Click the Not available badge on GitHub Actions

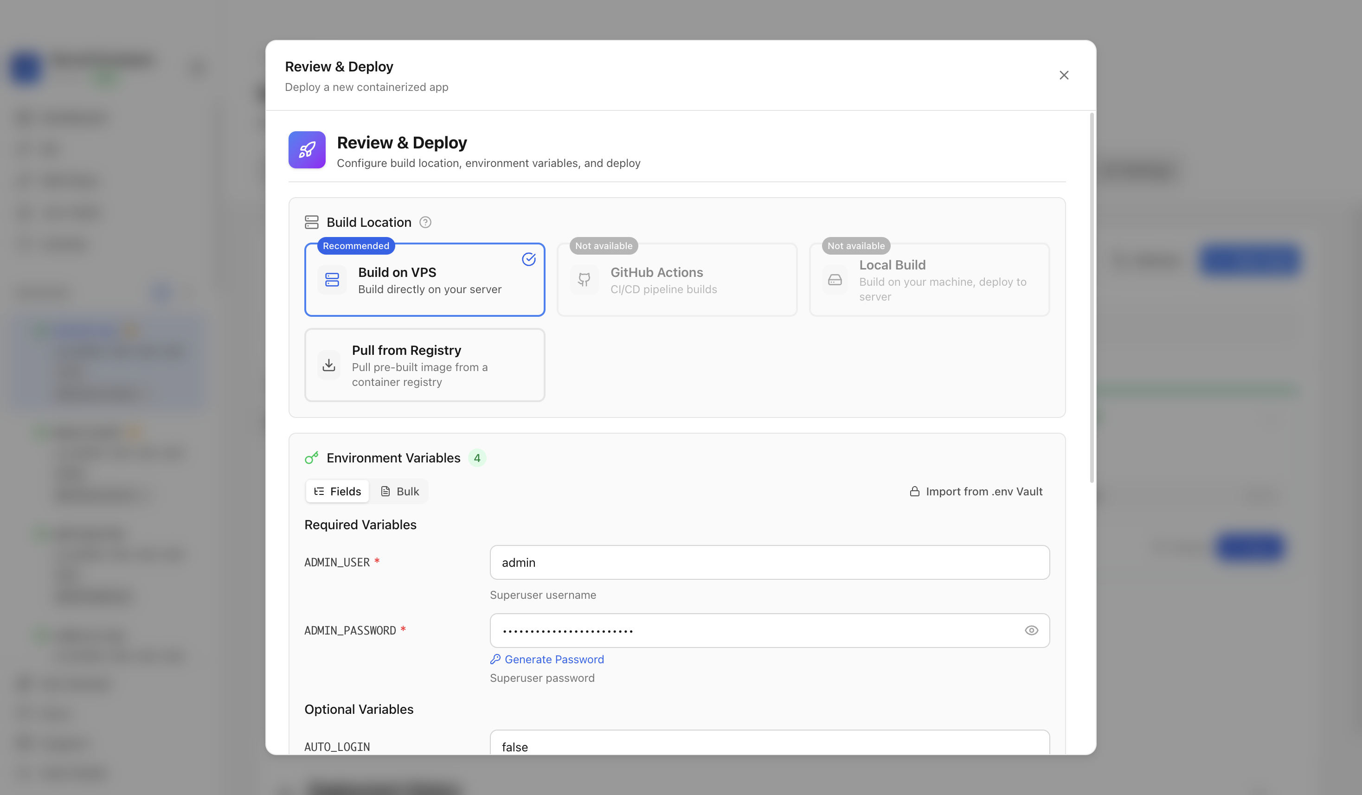603,246
